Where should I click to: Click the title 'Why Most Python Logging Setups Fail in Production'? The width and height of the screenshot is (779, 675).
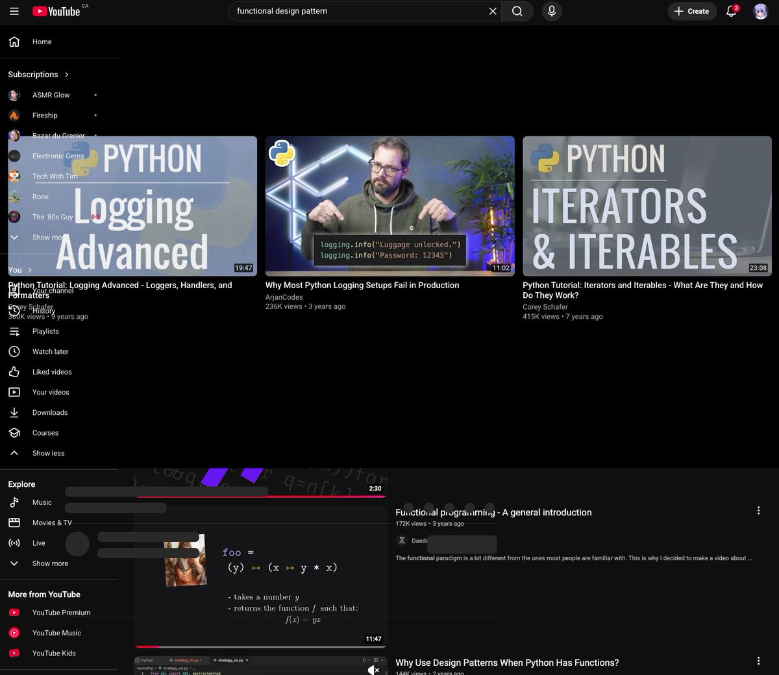click(x=362, y=285)
